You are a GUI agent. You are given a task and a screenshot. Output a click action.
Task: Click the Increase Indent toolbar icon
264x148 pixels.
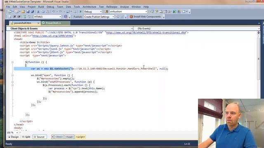click(x=19, y=16)
